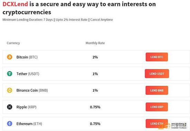The height and width of the screenshot is (131, 190).
Task: Click the Monthly Rate column header
Action: coord(95,43)
